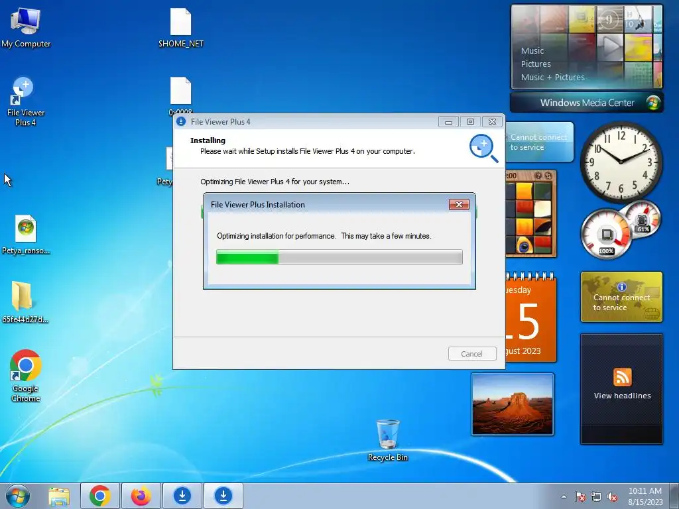
Task: Launch Windows Media Center from gadget bar
Action: (x=587, y=103)
